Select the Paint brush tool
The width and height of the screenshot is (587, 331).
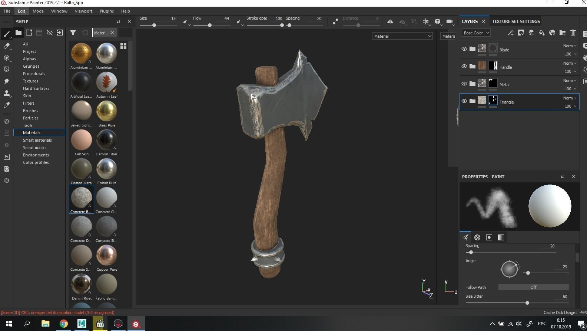[6, 34]
